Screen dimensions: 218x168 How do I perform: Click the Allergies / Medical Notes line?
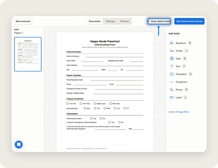tap(118, 94)
